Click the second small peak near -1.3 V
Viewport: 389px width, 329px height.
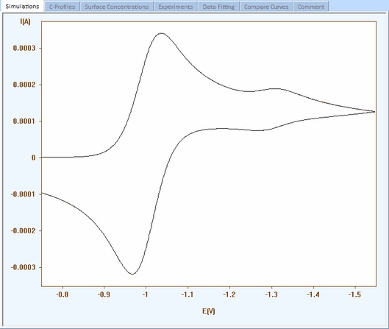click(275, 88)
